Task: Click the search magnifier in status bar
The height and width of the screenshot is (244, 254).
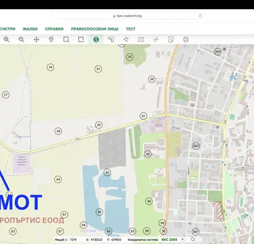Action: pos(193,240)
